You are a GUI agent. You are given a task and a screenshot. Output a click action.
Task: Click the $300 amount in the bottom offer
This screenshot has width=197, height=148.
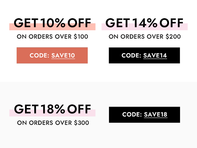pyautogui.click(x=82, y=123)
